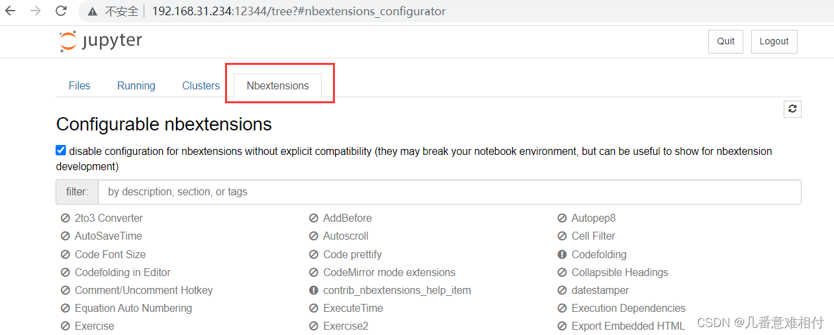Click the Quit button

[x=726, y=41]
